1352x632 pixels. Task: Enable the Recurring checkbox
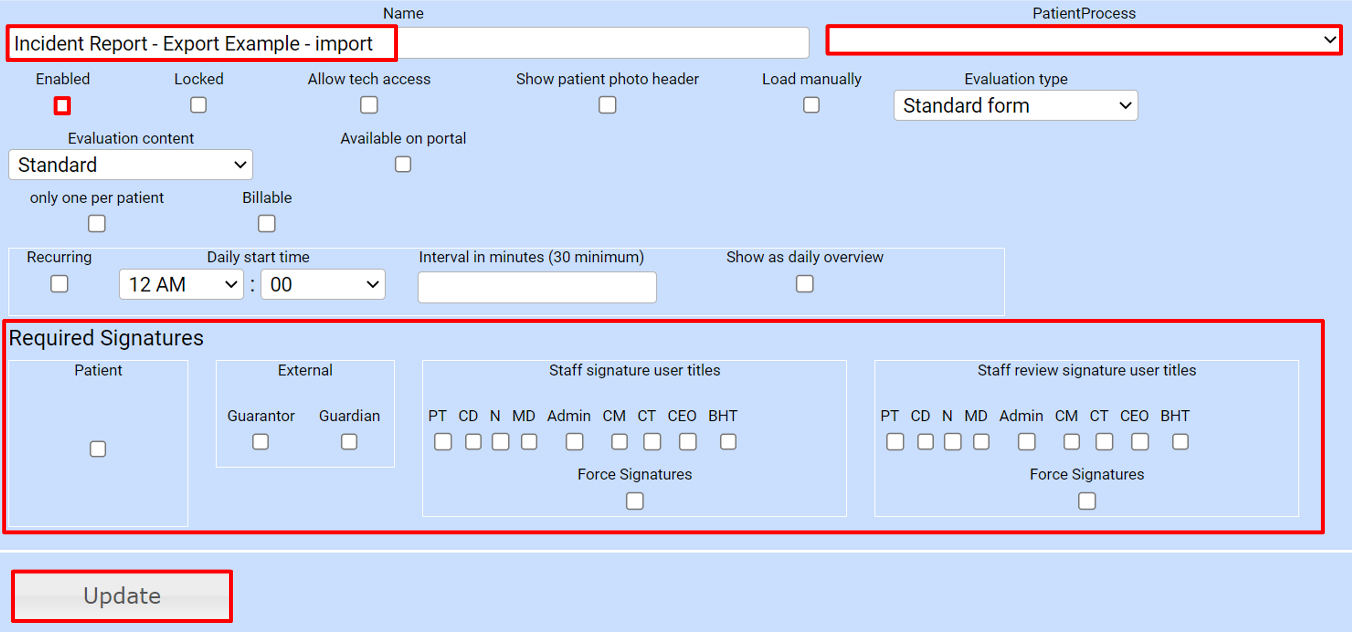point(59,284)
